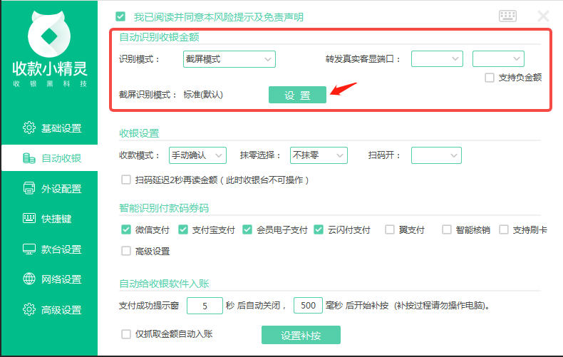The image size is (563, 357).
Task: Open the 快捷键 section
Action: (50, 219)
